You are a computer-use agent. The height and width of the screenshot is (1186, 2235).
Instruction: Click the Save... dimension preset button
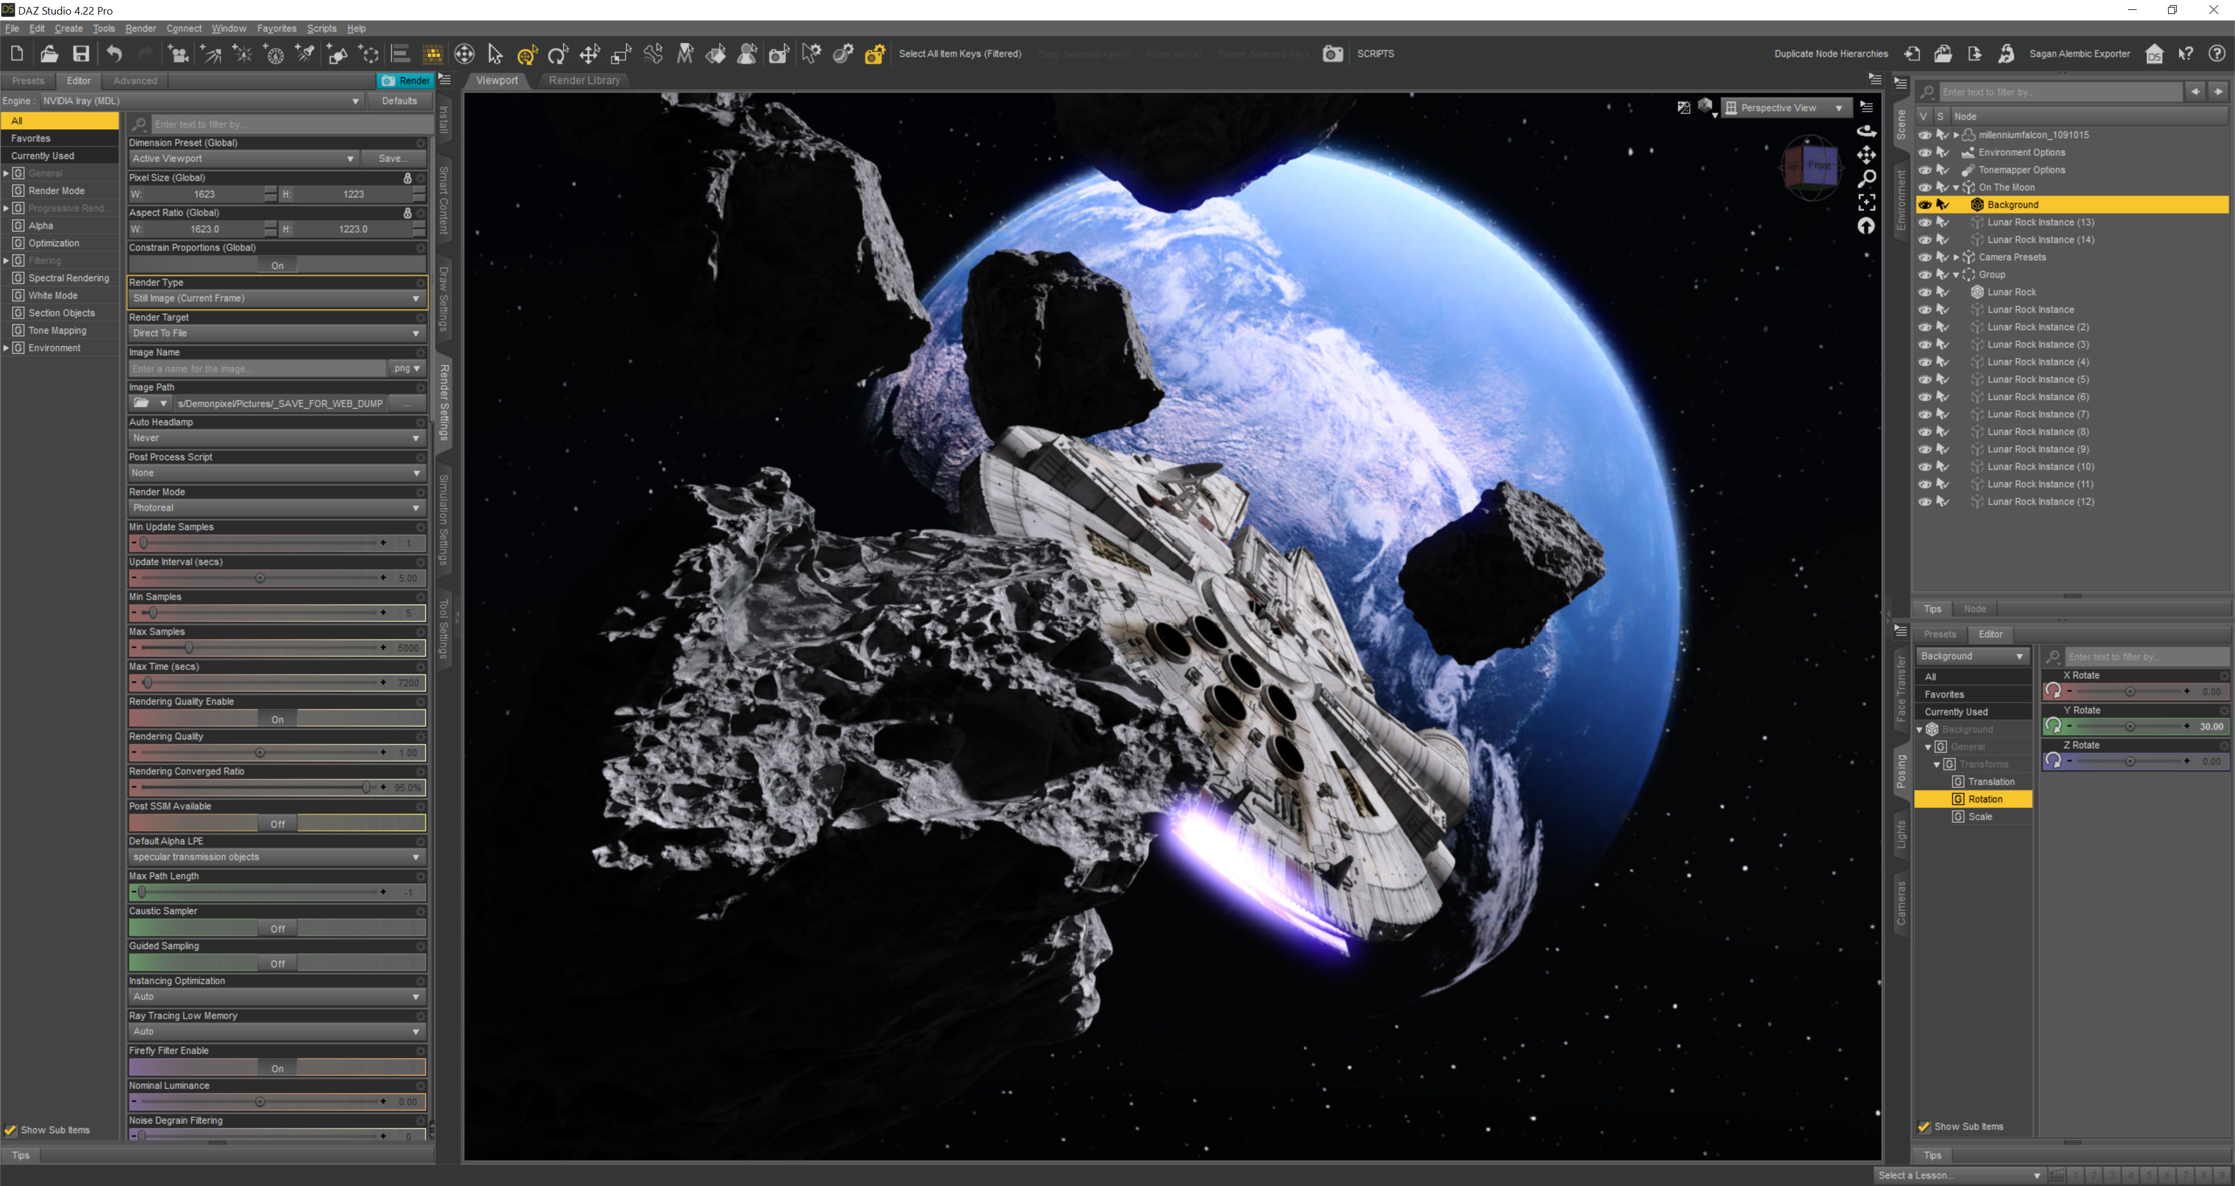(x=393, y=159)
